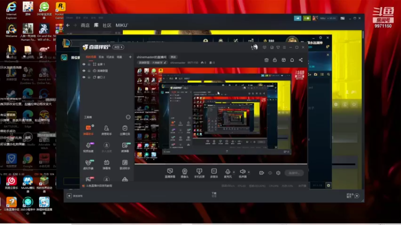This screenshot has width=401, height=225.
Task: Open the 社区 community tab in Steam
Action: point(107,25)
